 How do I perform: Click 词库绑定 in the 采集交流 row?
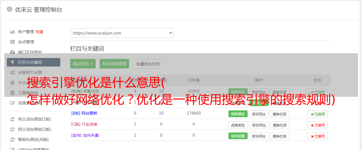coord(238,92)
